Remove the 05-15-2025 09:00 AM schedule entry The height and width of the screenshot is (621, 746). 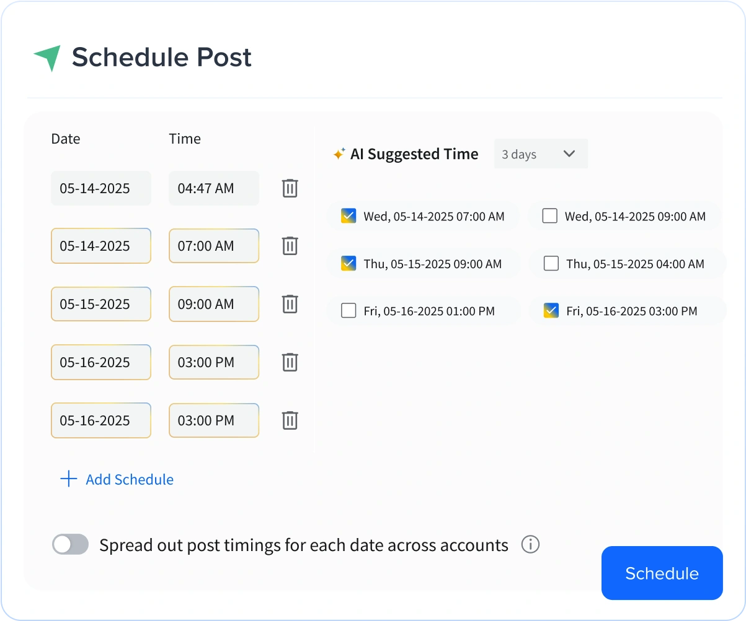(290, 304)
